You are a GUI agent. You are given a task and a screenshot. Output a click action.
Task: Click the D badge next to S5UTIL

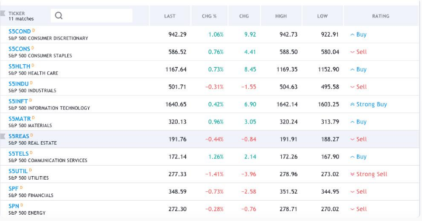(30, 170)
